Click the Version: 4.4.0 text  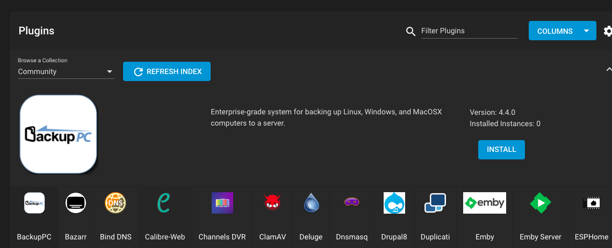(x=493, y=112)
